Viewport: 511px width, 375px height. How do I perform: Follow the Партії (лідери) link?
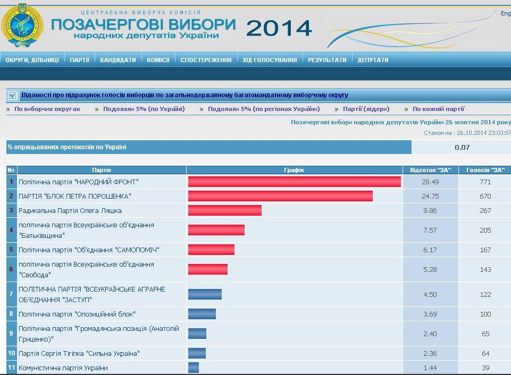pyautogui.click(x=366, y=109)
